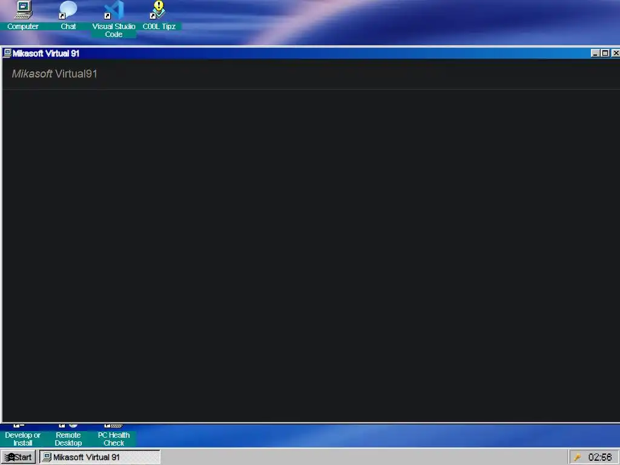
Task: Click the 02:56 taskbar clock
Action: pyautogui.click(x=600, y=458)
